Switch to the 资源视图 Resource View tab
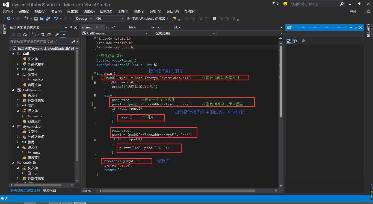The height and width of the screenshot is (204, 373). click(x=49, y=190)
